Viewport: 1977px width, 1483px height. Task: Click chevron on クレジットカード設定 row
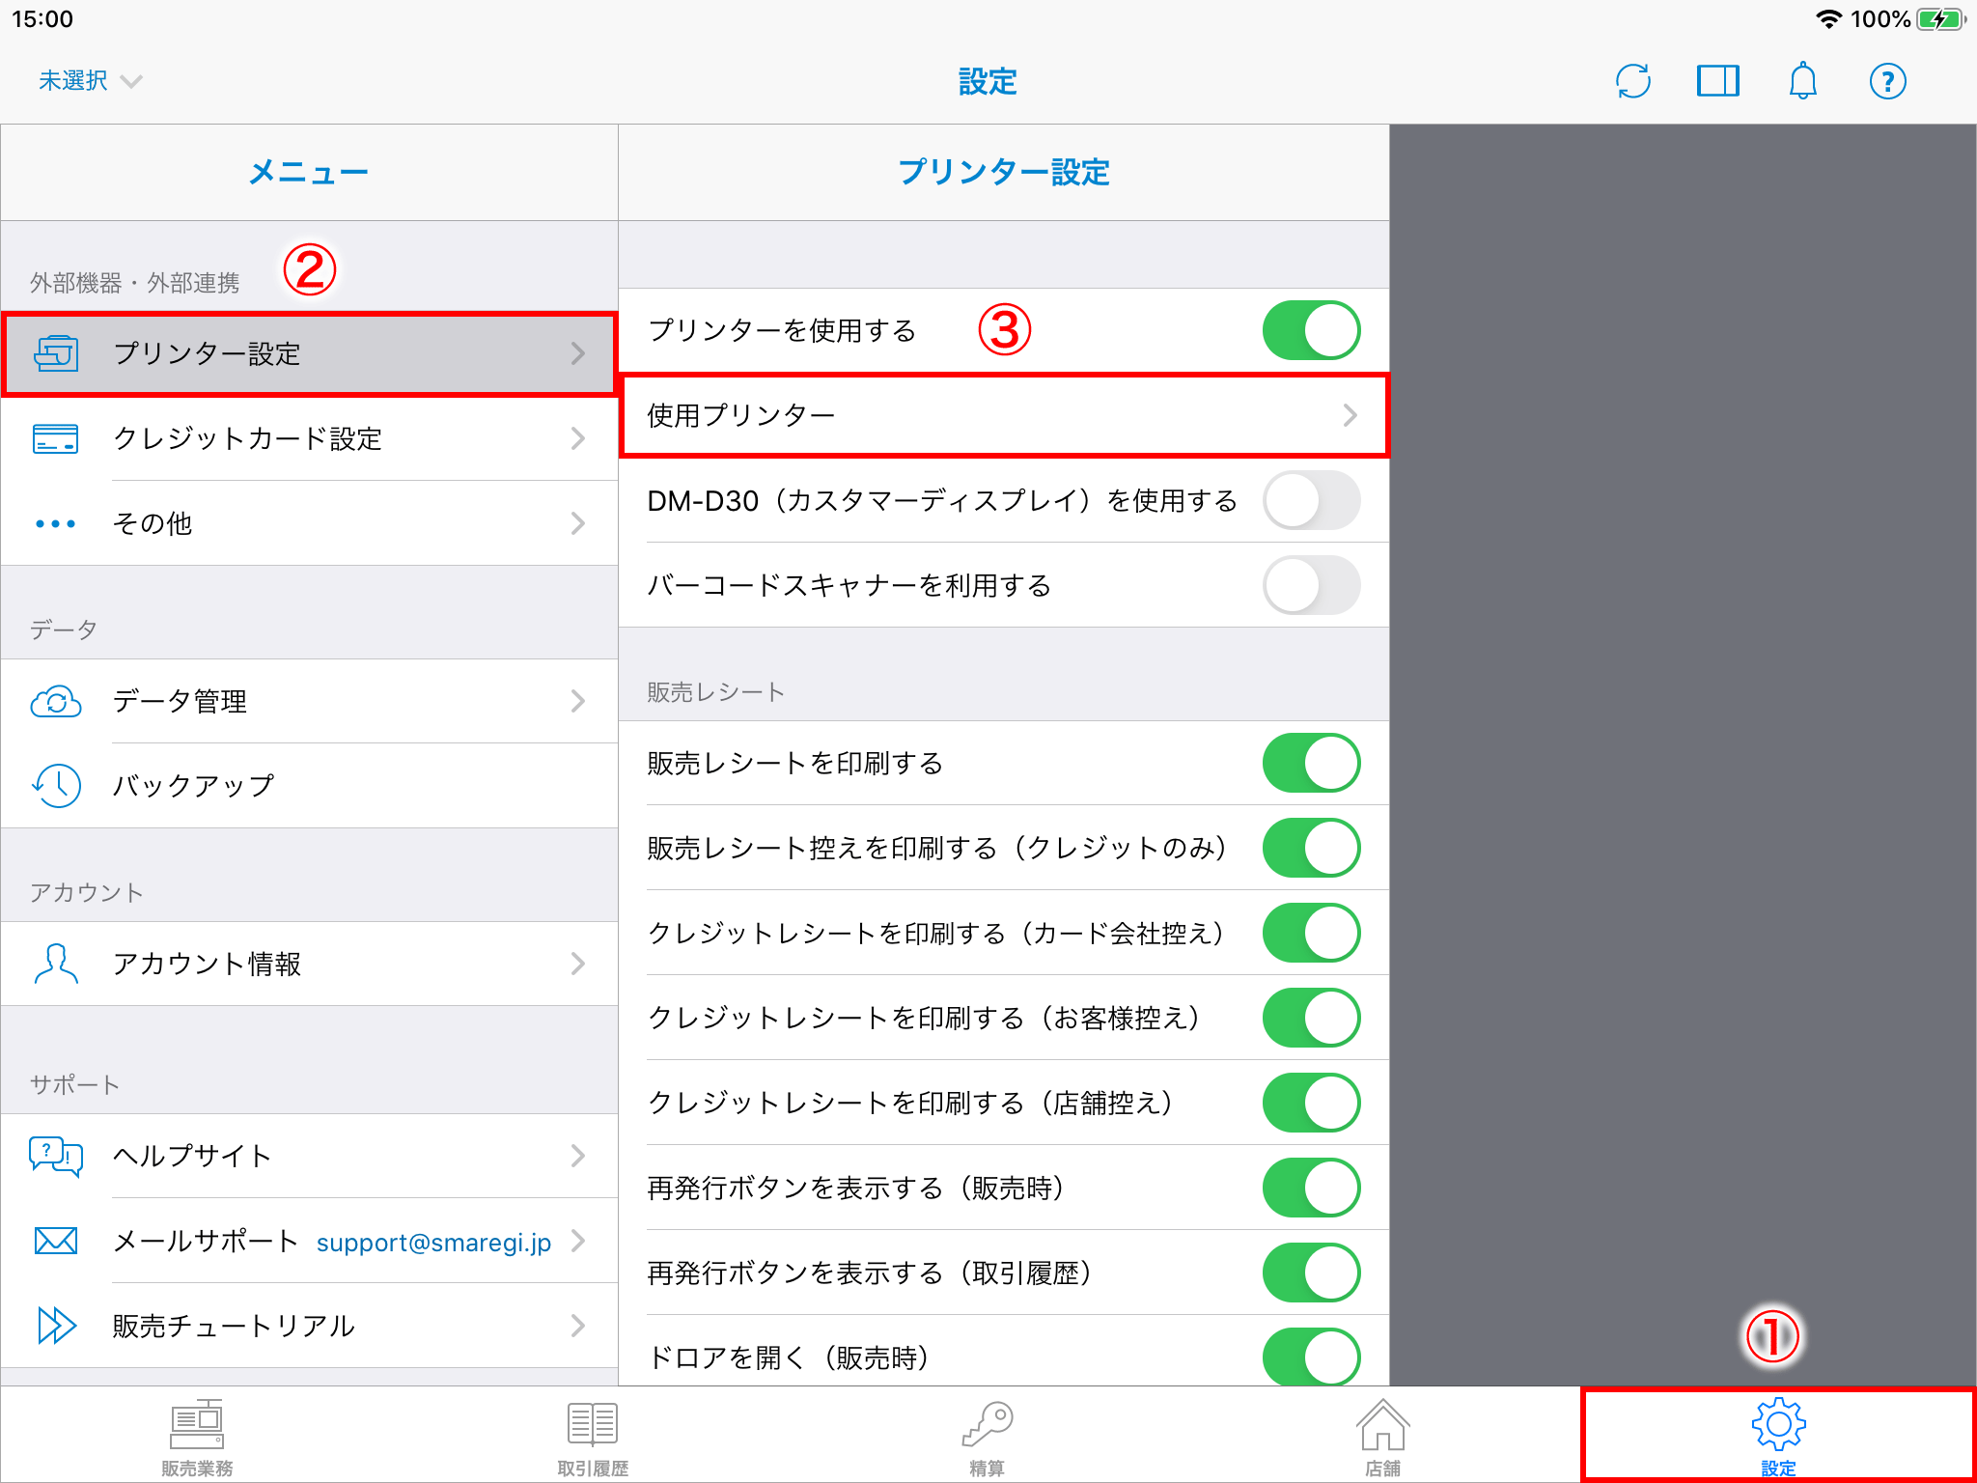click(577, 438)
